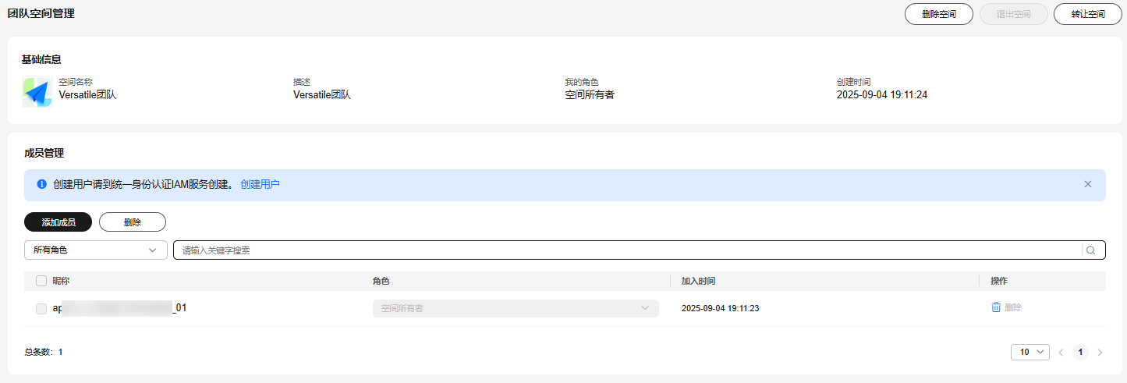Click the 昵称 column header
Image resolution: width=1127 pixels, height=383 pixels.
point(62,281)
